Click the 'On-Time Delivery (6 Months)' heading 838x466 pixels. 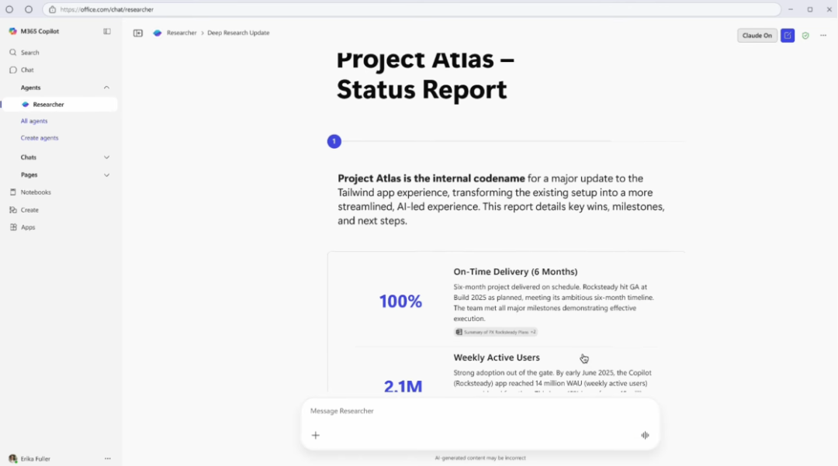coord(515,271)
